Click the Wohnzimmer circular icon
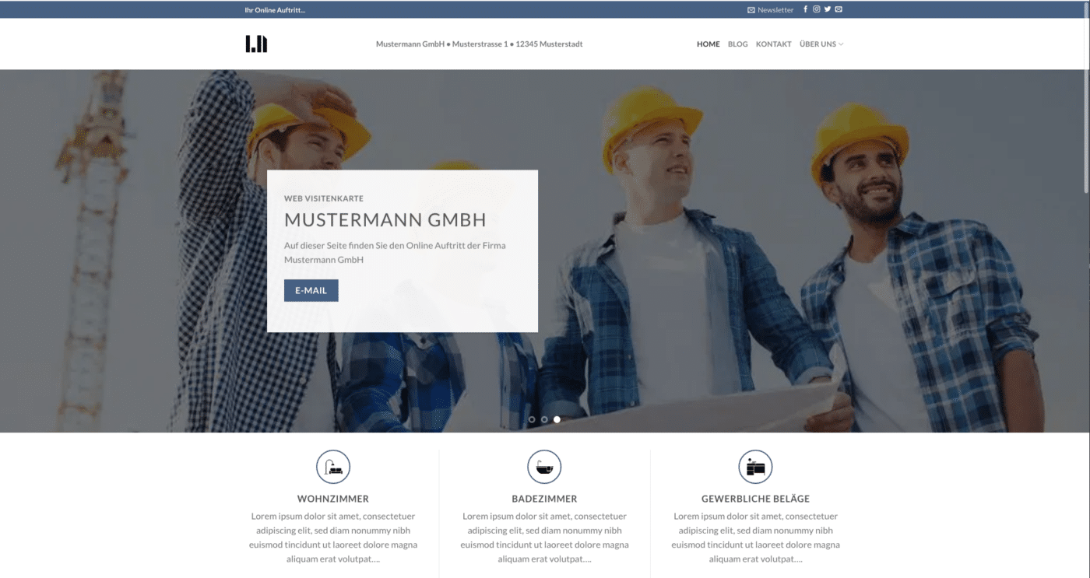 (333, 467)
